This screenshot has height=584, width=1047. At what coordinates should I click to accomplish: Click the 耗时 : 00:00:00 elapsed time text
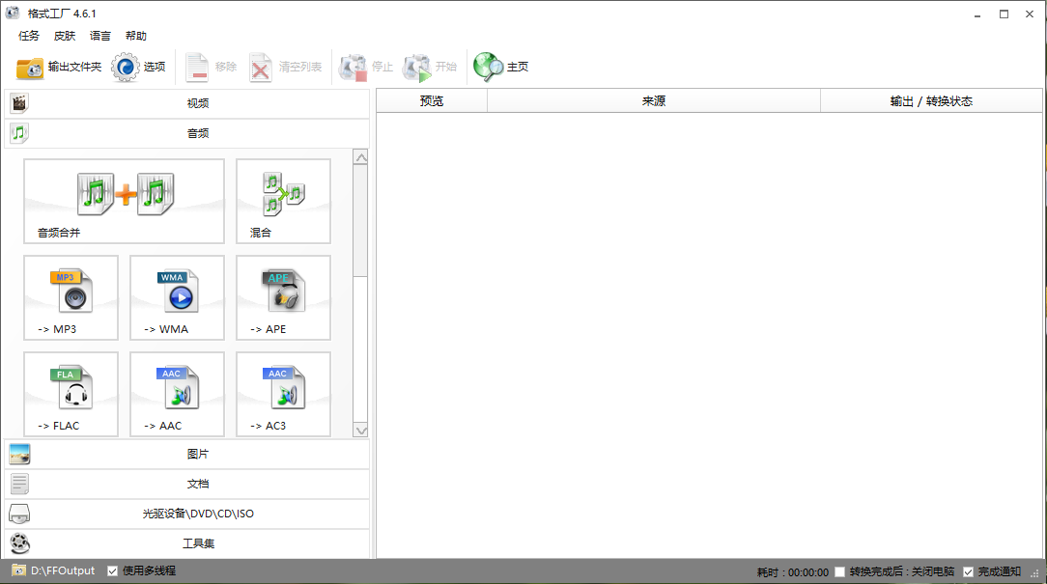click(793, 572)
